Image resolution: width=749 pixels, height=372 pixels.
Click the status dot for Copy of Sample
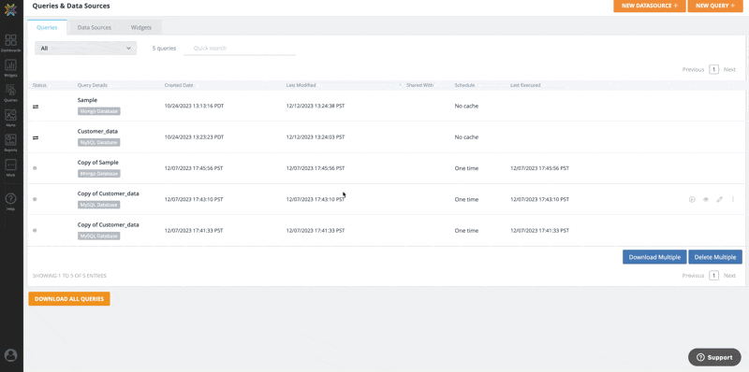35,168
